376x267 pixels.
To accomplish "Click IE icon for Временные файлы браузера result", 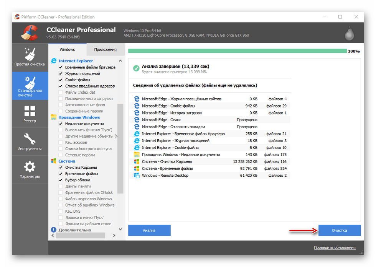I will (137, 133).
